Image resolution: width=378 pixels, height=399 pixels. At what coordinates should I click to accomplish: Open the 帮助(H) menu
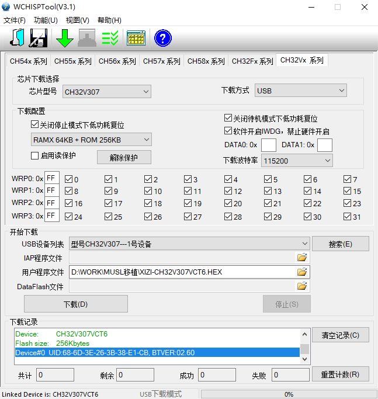coord(109,20)
